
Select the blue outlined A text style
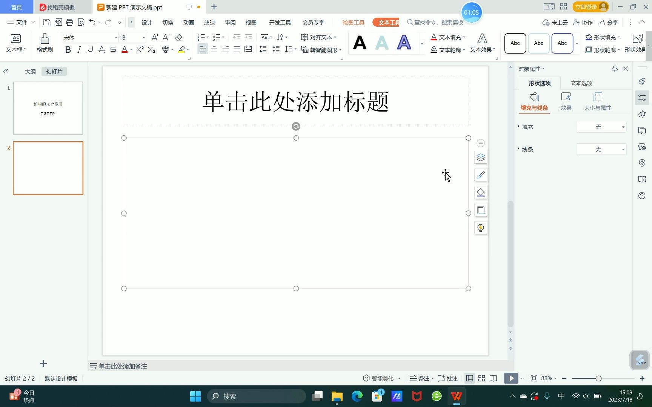point(404,43)
